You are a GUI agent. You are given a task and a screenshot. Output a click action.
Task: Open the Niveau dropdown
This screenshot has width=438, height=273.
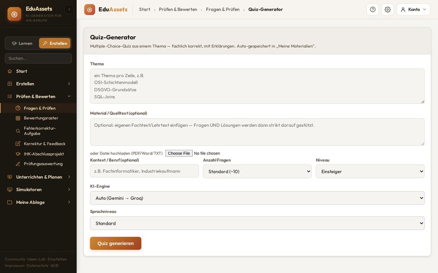coord(370,172)
